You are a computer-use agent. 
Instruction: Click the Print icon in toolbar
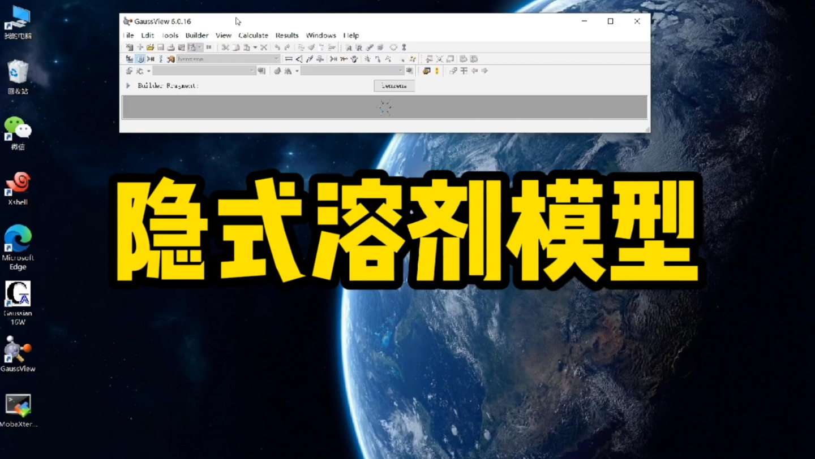pyautogui.click(x=171, y=47)
